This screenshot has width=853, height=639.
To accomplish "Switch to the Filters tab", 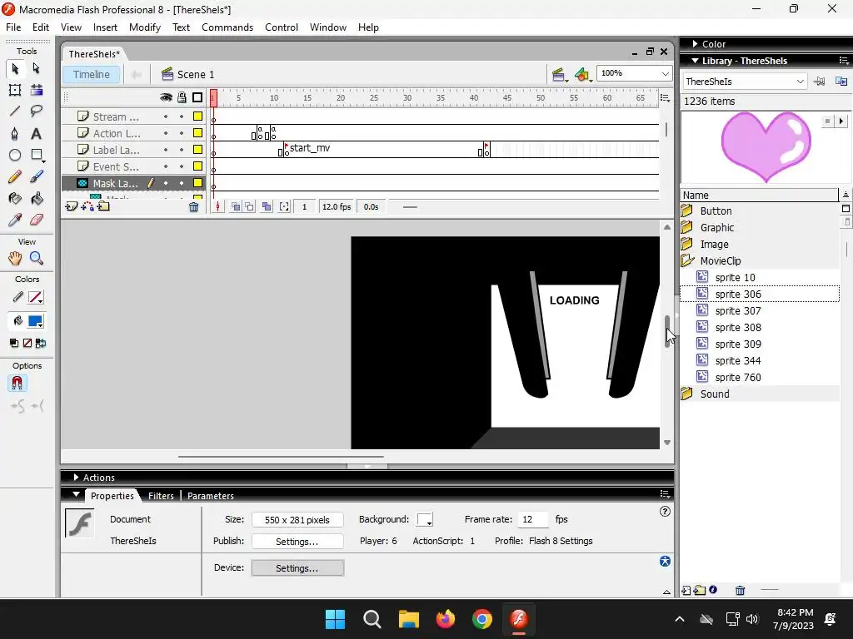I will (x=161, y=496).
